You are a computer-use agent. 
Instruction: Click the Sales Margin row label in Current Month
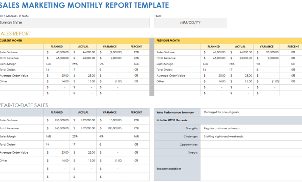point(8,64)
